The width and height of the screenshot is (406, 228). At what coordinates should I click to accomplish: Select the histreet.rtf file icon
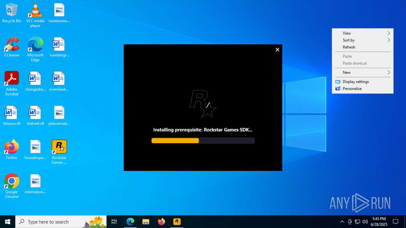click(35, 116)
